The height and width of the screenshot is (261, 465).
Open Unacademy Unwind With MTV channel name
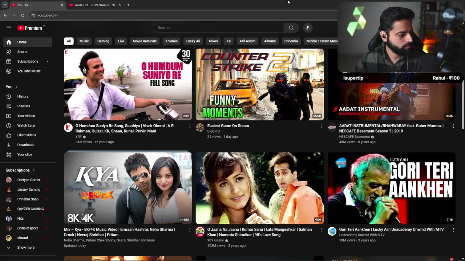click(362, 235)
